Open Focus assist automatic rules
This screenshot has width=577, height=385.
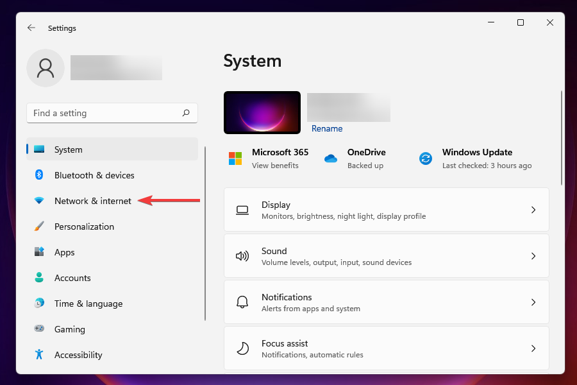coord(387,348)
